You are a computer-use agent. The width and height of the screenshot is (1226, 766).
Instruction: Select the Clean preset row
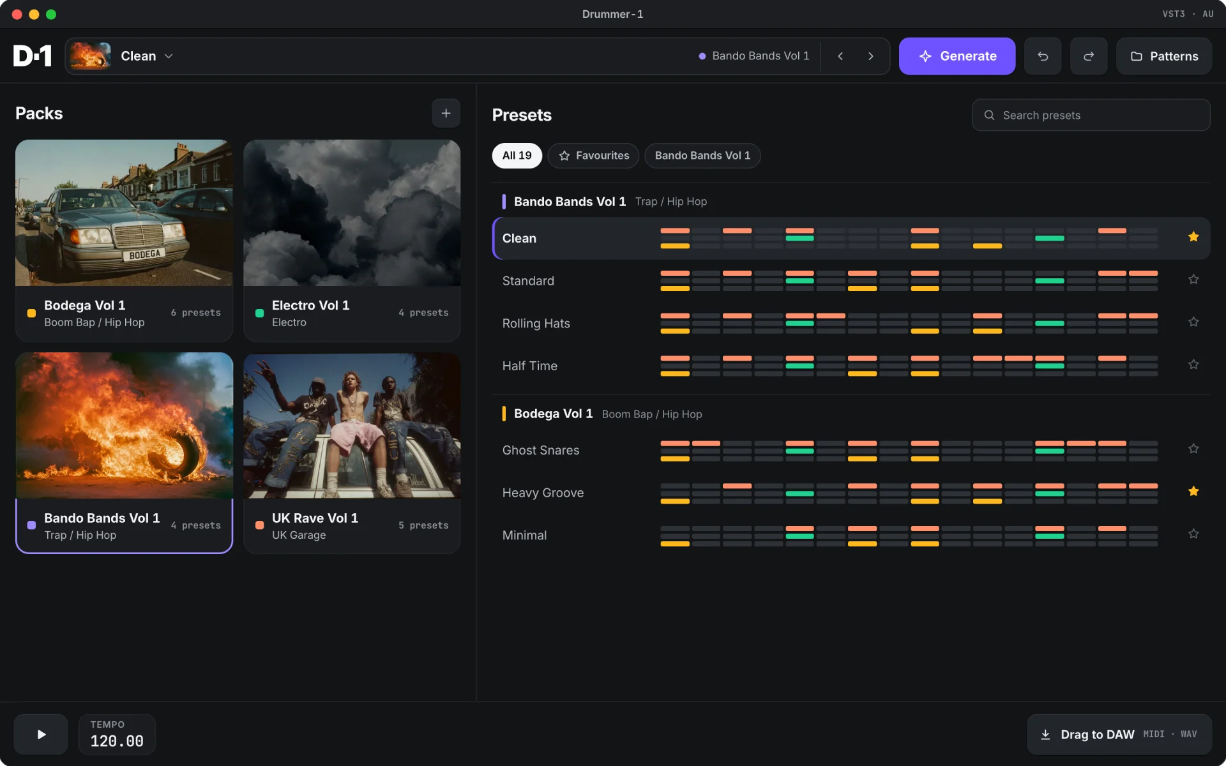point(851,238)
